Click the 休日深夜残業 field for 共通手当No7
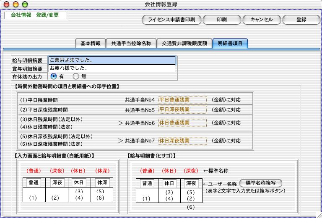The image size is (322, 218). click(182, 140)
